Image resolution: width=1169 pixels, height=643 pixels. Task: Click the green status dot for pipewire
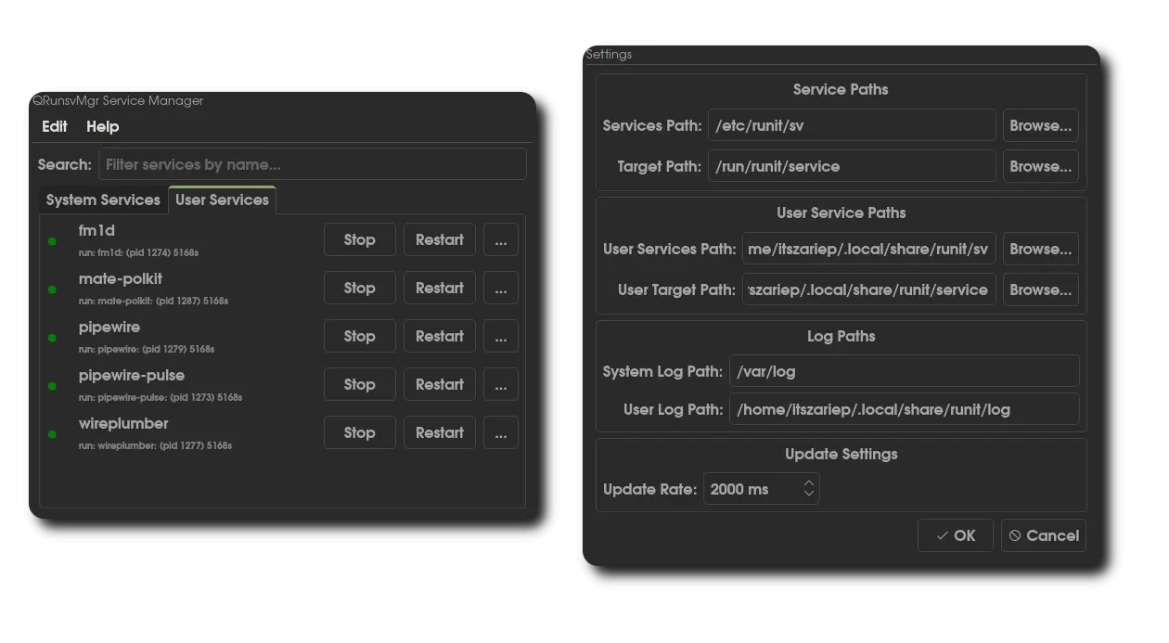pos(52,339)
